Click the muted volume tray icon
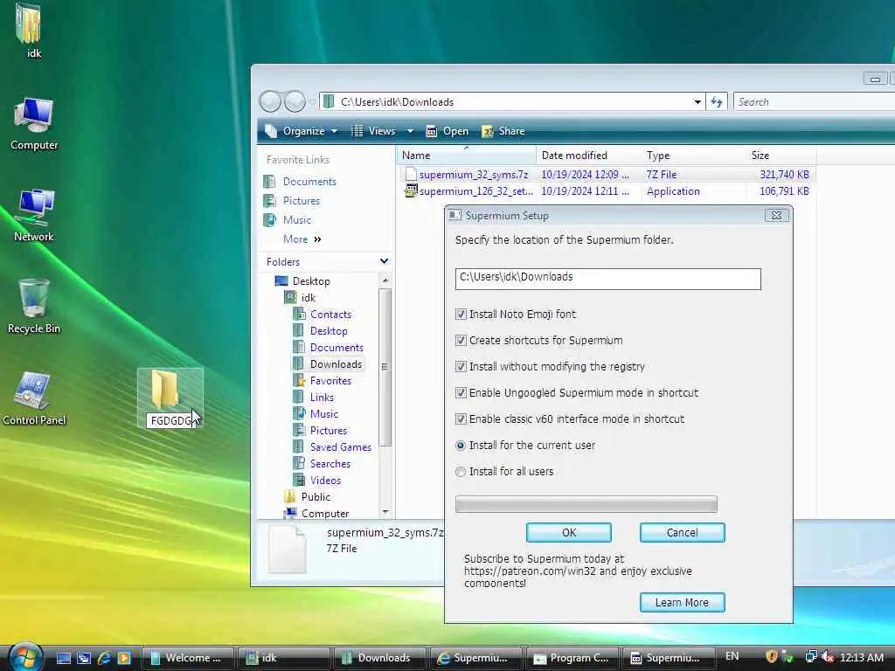Image resolution: width=895 pixels, height=671 pixels. (x=828, y=657)
